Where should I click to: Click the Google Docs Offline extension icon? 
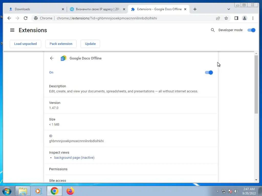point(63,58)
